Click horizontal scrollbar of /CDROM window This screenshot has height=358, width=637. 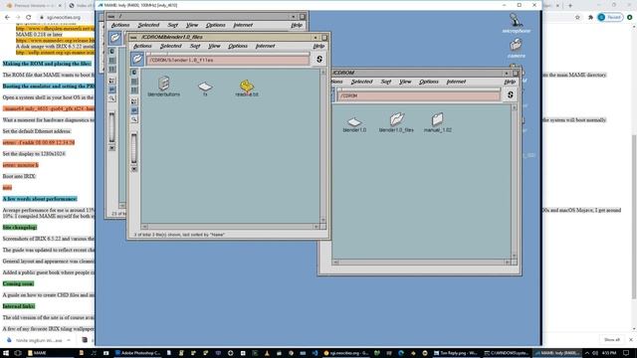pyautogui.click(x=421, y=263)
